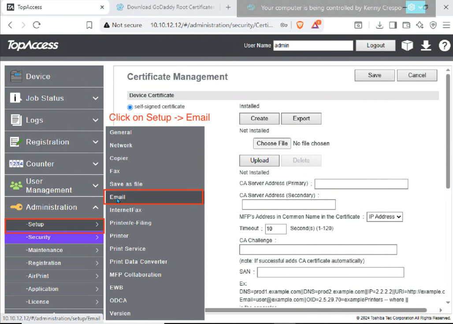453x324 pixels.
Task: Select the self-signed certificate radio button
Action: tap(130, 107)
